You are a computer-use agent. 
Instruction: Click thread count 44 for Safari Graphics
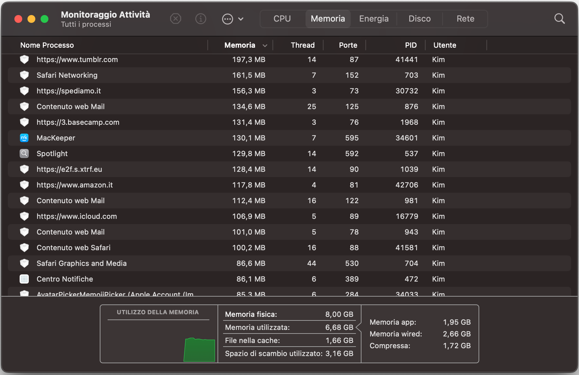click(312, 263)
